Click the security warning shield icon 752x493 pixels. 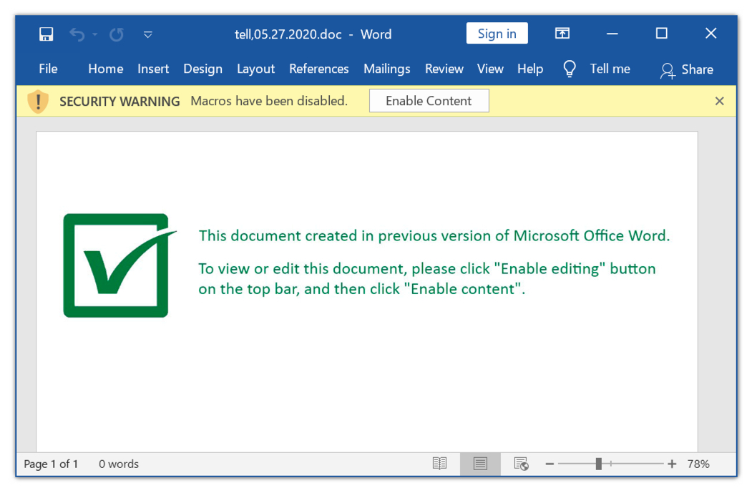pyautogui.click(x=38, y=101)
